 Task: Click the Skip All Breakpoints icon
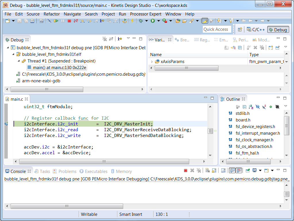[x=49, y=21]
